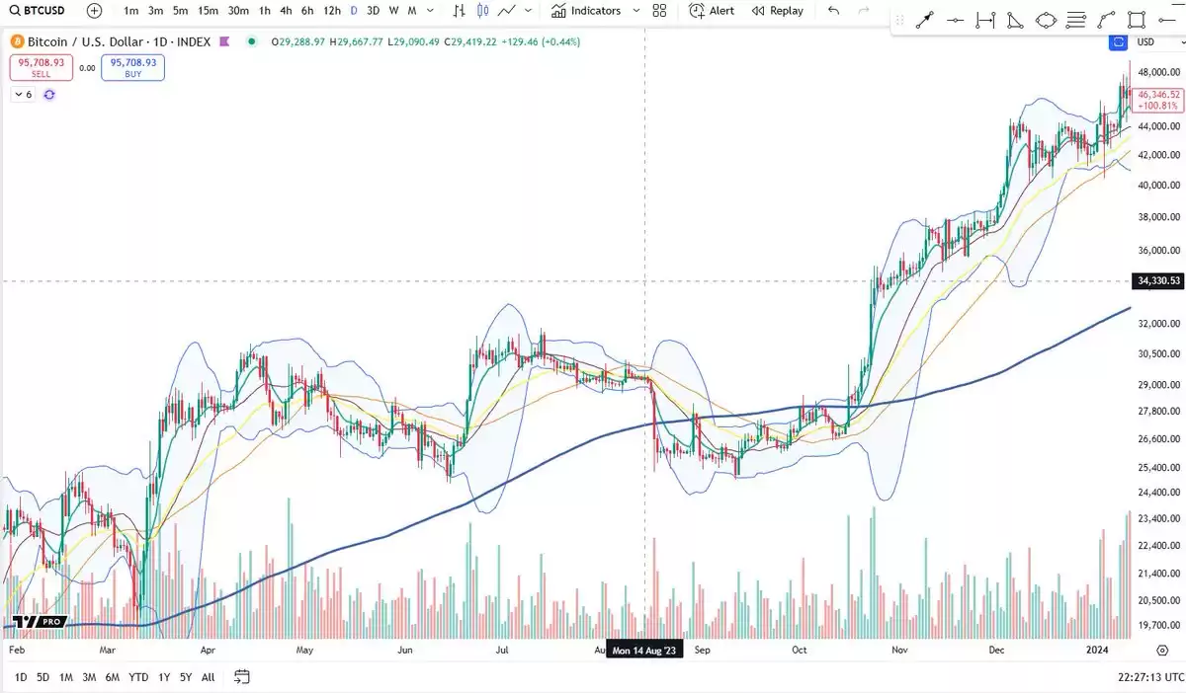Select the ellipse shape drawing tool
This screenshot has width=1186, height=693.
click(x=1046, y=20)
